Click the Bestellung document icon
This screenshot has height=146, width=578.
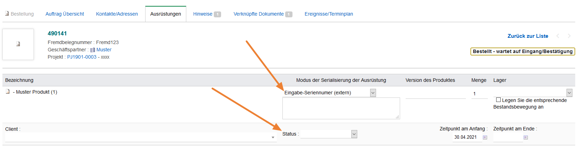7,14
